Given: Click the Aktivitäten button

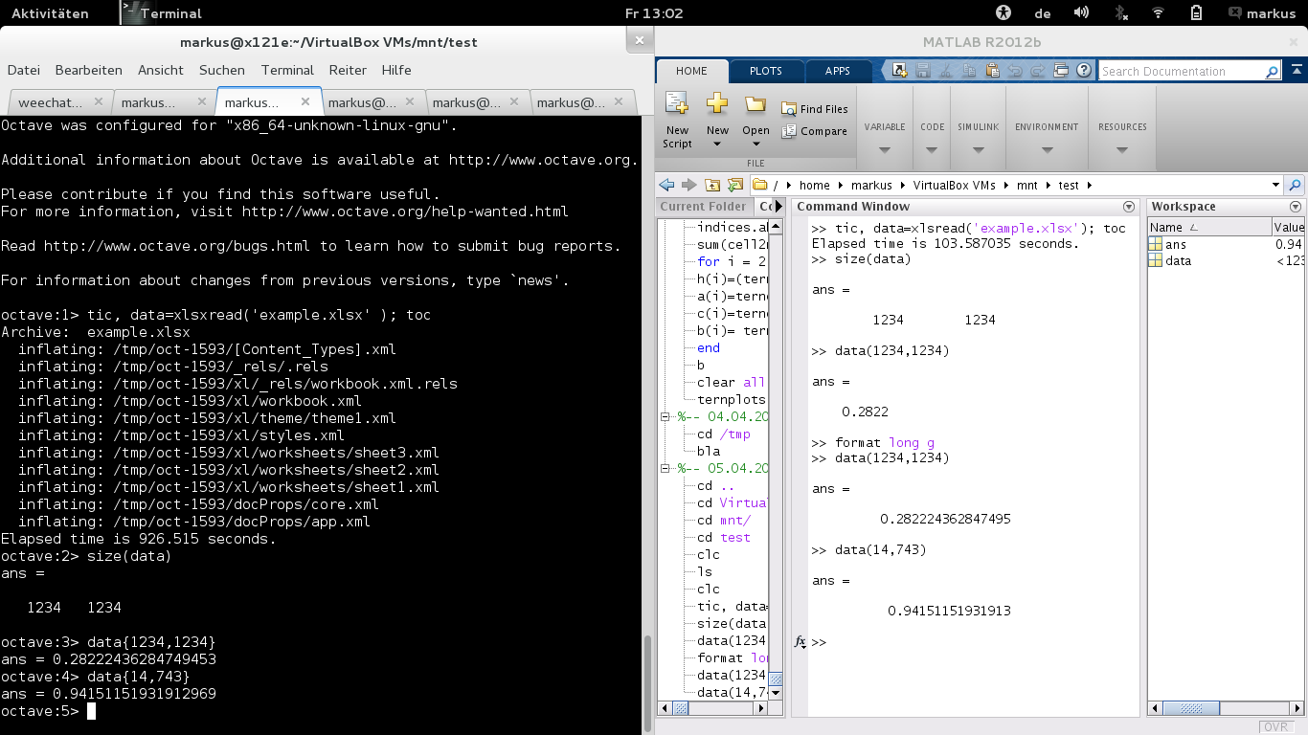Looking at the screenshot, I should click(50, 13).
